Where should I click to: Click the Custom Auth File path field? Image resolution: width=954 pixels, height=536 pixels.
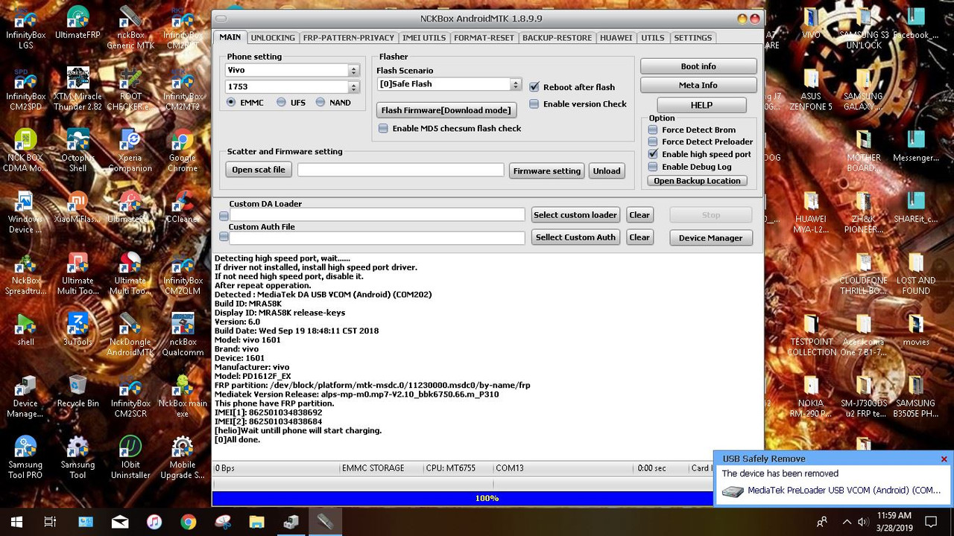377,237
